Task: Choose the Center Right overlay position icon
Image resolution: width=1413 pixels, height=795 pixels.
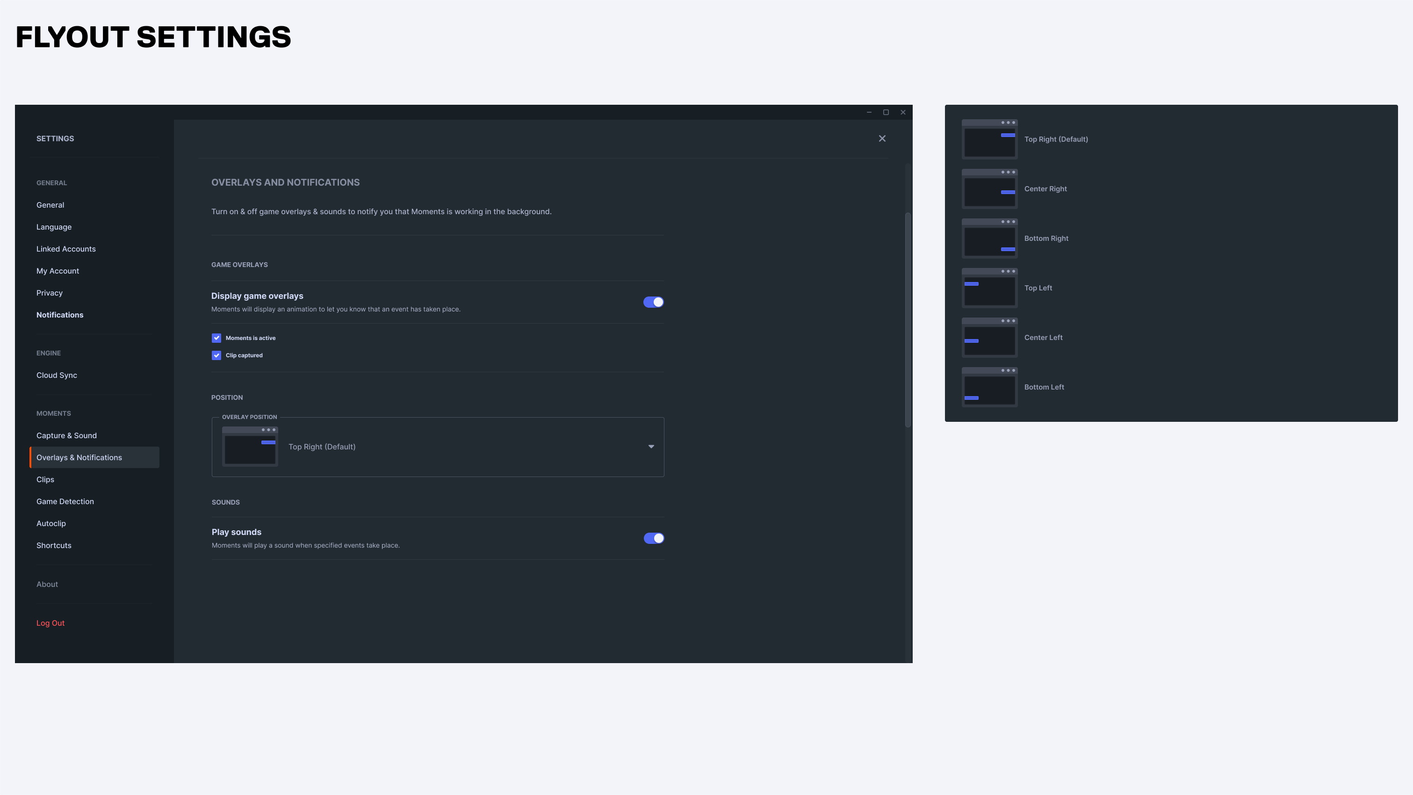Action: (989, 189)
